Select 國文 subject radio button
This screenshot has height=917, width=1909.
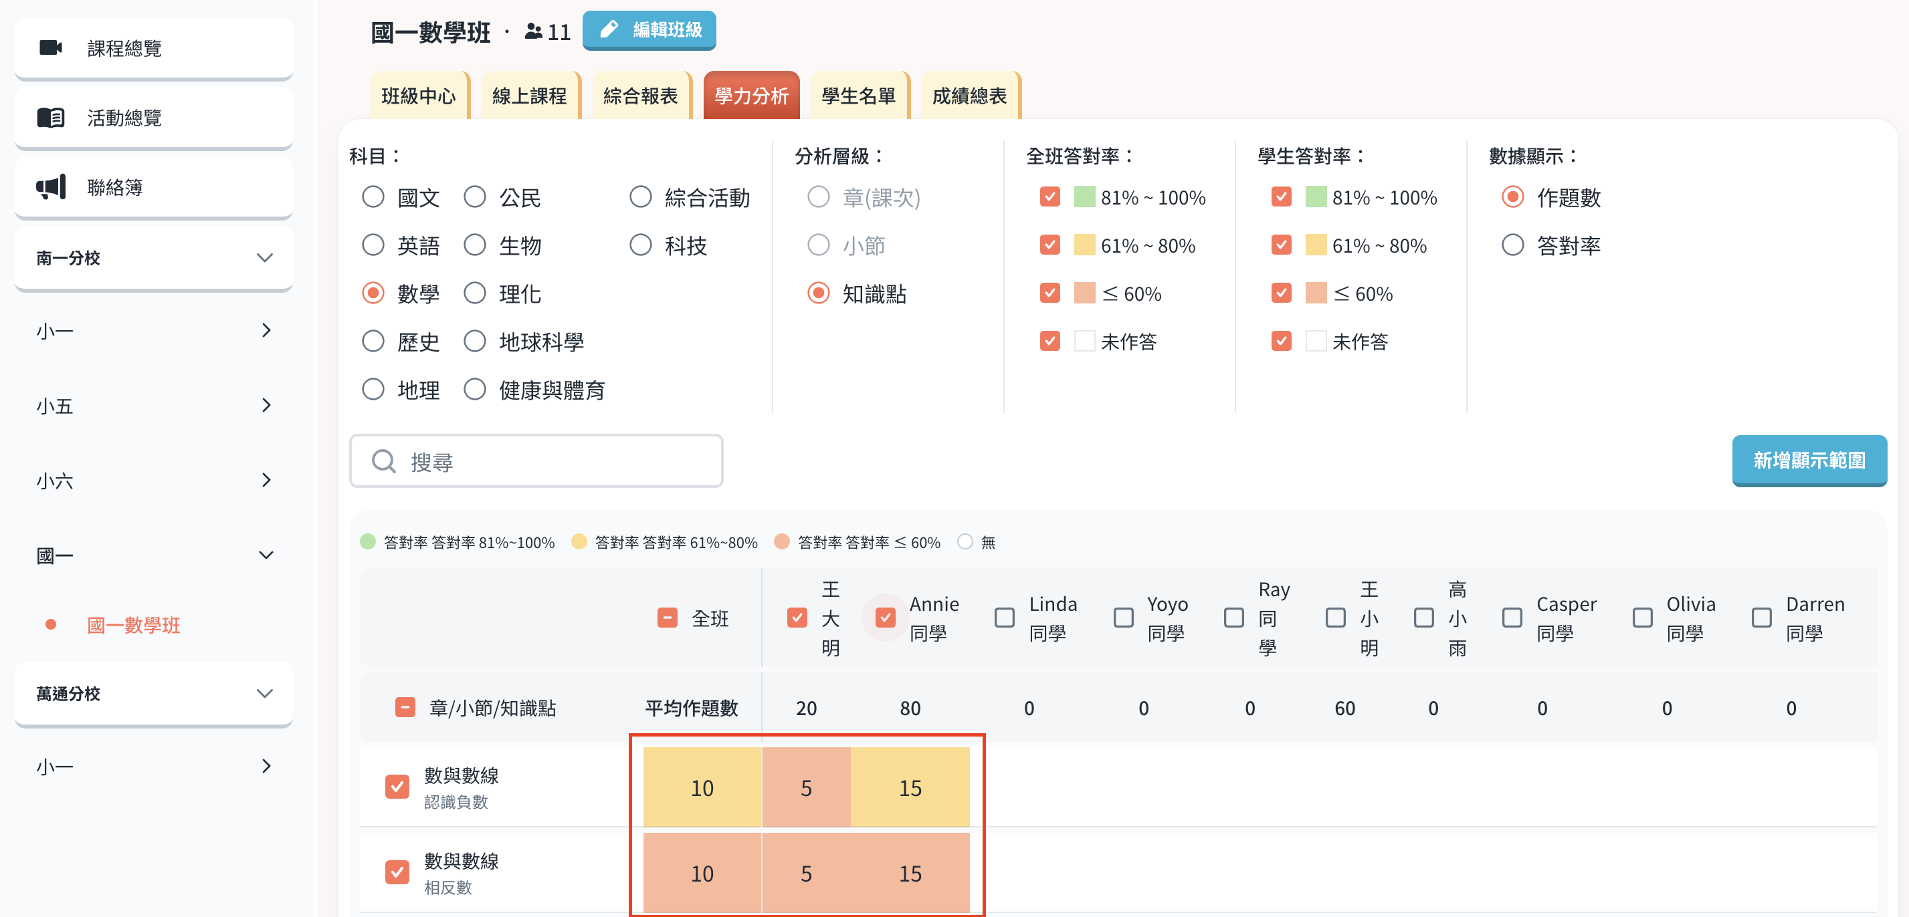pos(373,197)
